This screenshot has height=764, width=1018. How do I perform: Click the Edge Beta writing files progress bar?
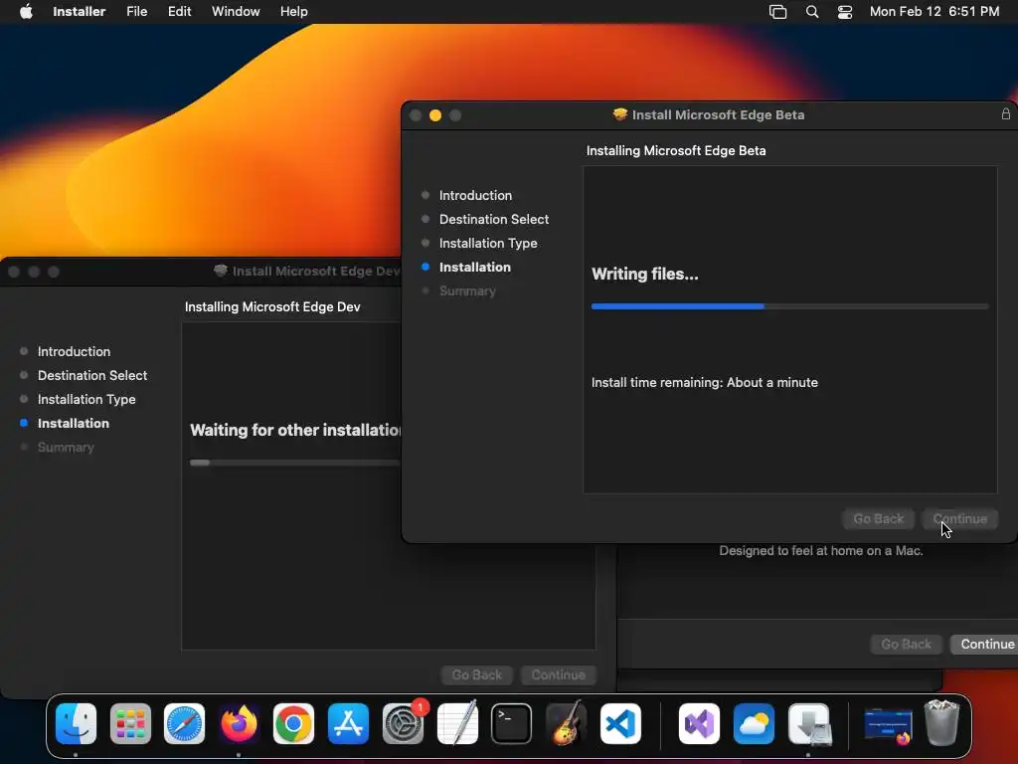790,306
